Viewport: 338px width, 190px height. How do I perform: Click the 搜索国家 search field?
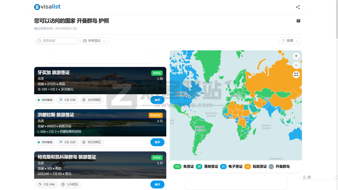pos(57,41)
